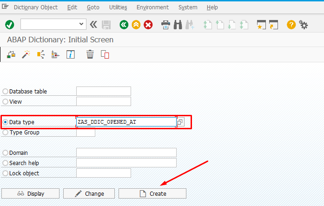Screen dimensions: 324x206
Task: Click the Check object icon
Action: coord(11,55)
